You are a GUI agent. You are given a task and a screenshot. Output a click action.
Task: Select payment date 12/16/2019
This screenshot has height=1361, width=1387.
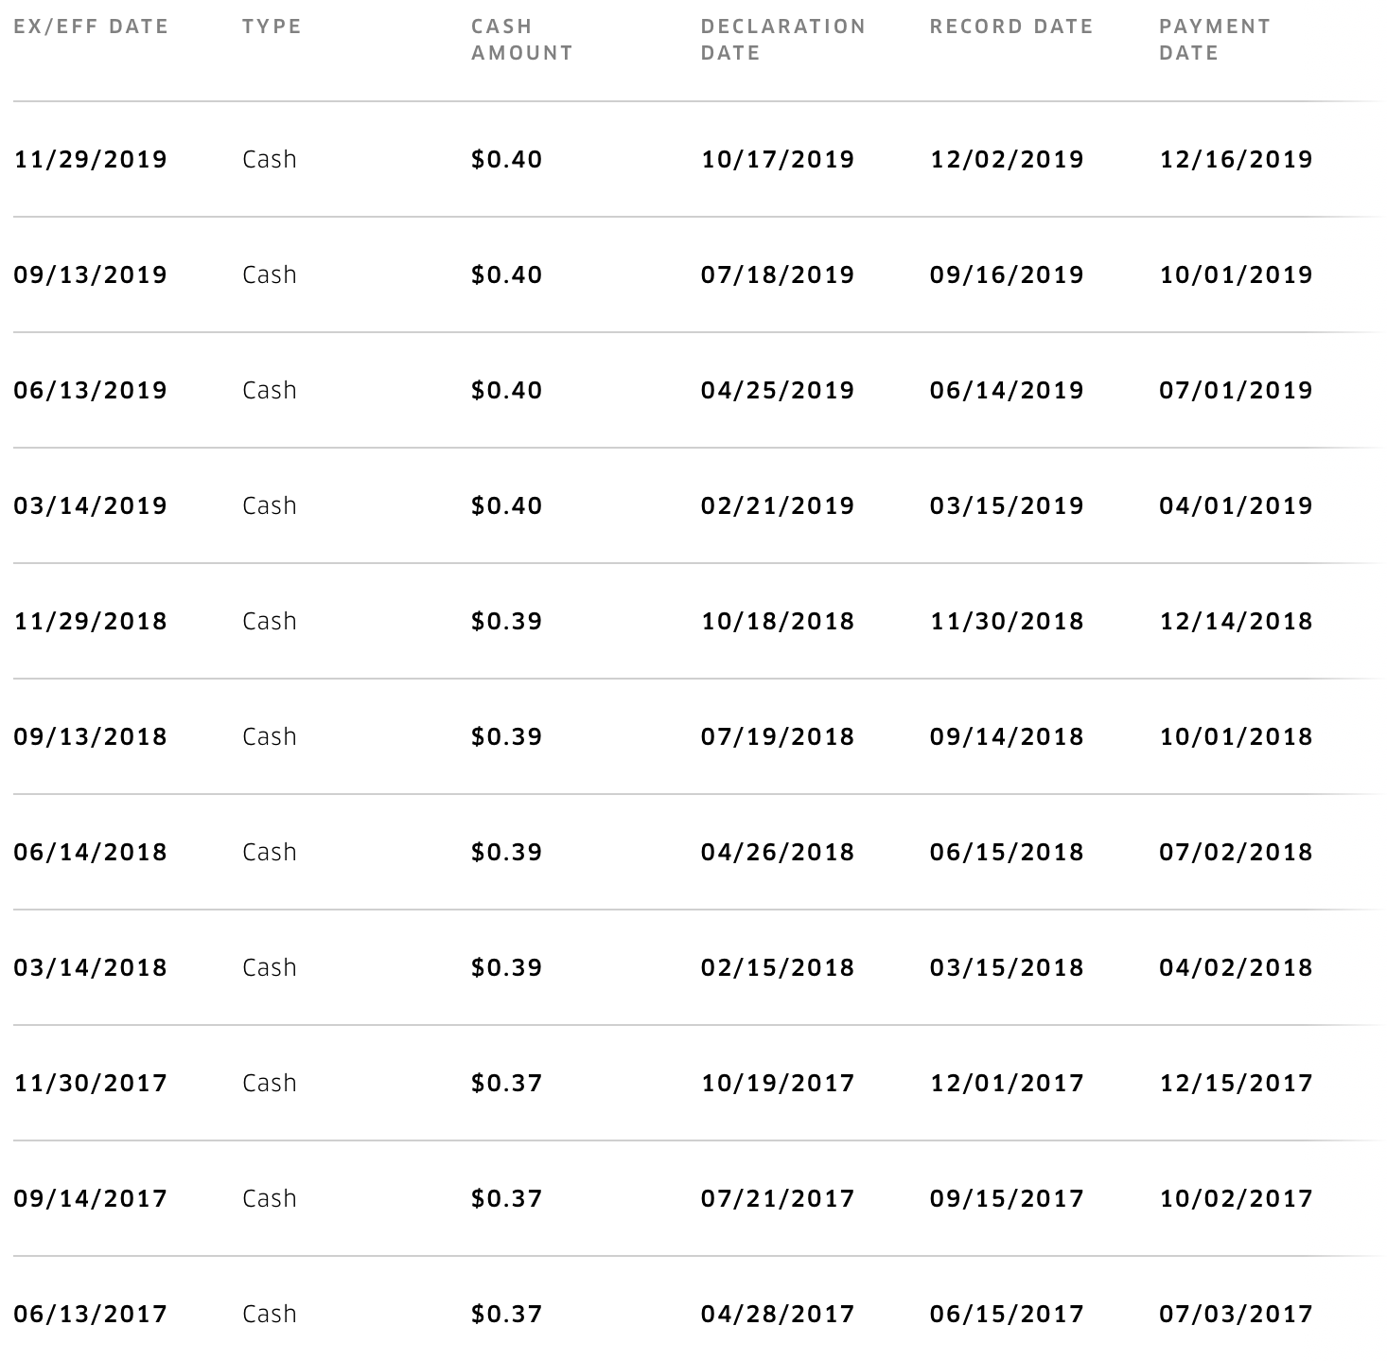pyautogui.click(x=1237, y=159)
